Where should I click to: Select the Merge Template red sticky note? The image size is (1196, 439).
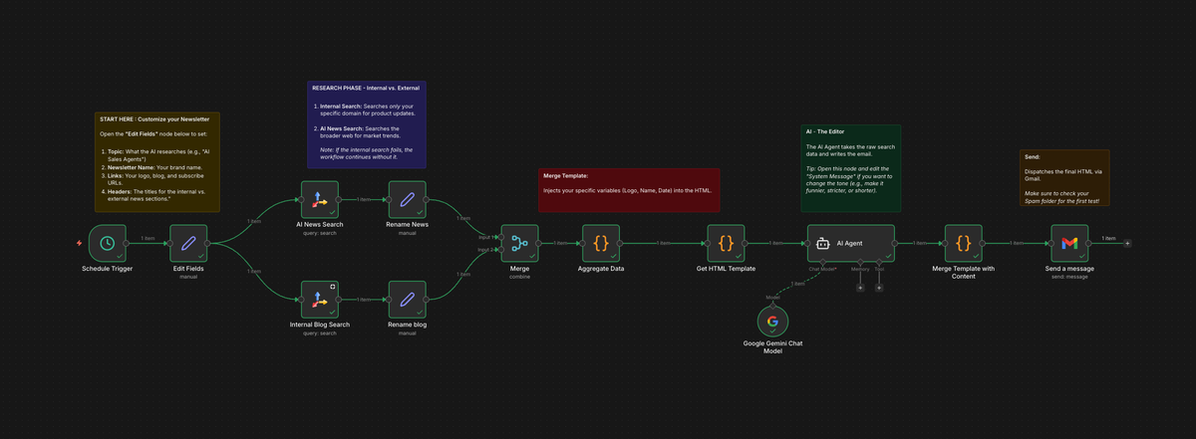coord(630,189)
